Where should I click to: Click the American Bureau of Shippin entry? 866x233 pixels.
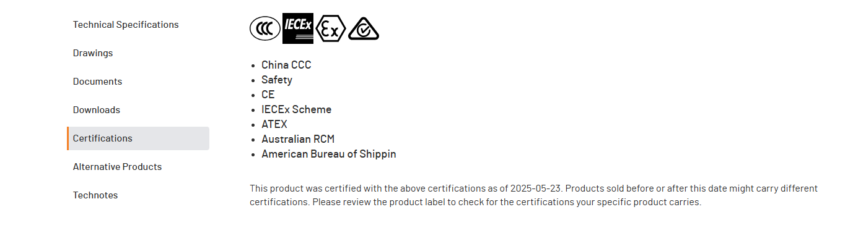tap(329, 154)
